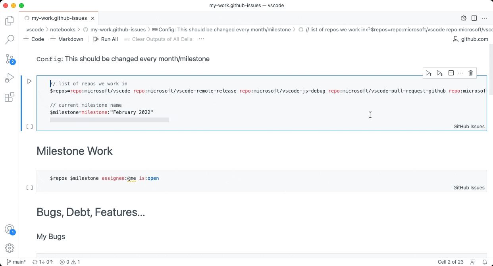Viewport: 493px width, 266px height.
Task: Open the notebook toolbar overflow menu
Action: coord(202,39)
